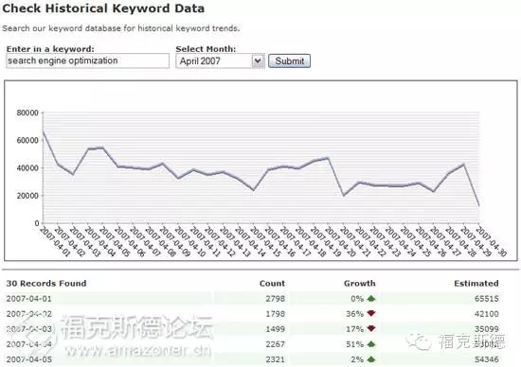Click the WeChat logo watermark icon

pos(418,341)
